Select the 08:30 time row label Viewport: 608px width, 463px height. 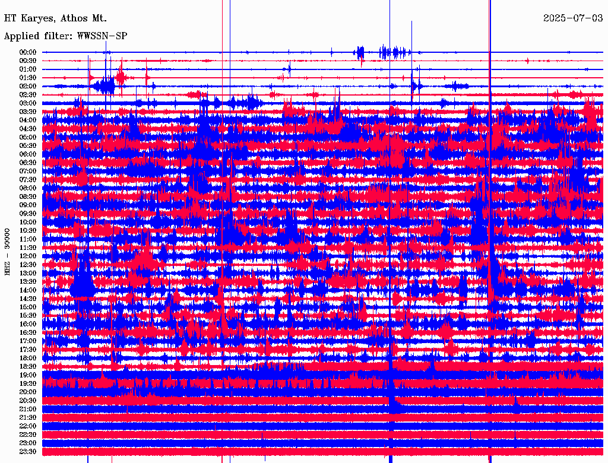click(x=28, y=197)
